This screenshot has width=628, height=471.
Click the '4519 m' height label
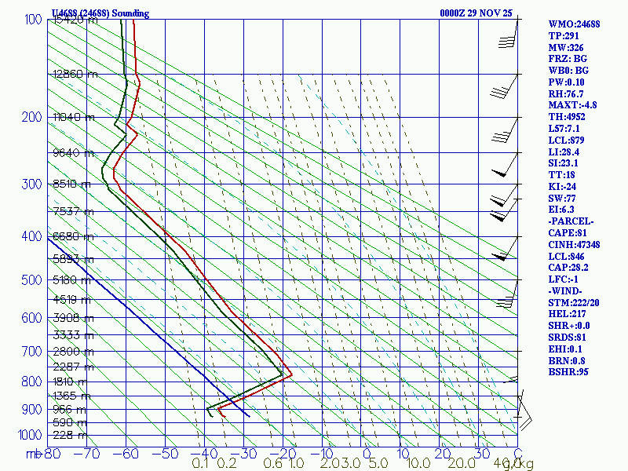(x=72, y=300)
